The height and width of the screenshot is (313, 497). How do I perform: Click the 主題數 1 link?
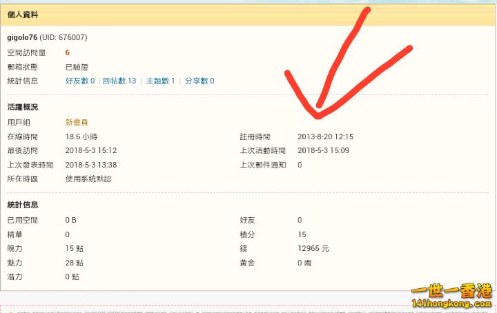[x=160, y=81]
